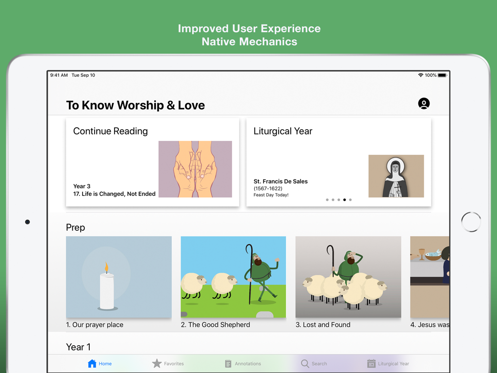Image resolution: width=497 pixels, height=373 pixels.
Task: Tap the Search magnifier icon
Action: 305,363
